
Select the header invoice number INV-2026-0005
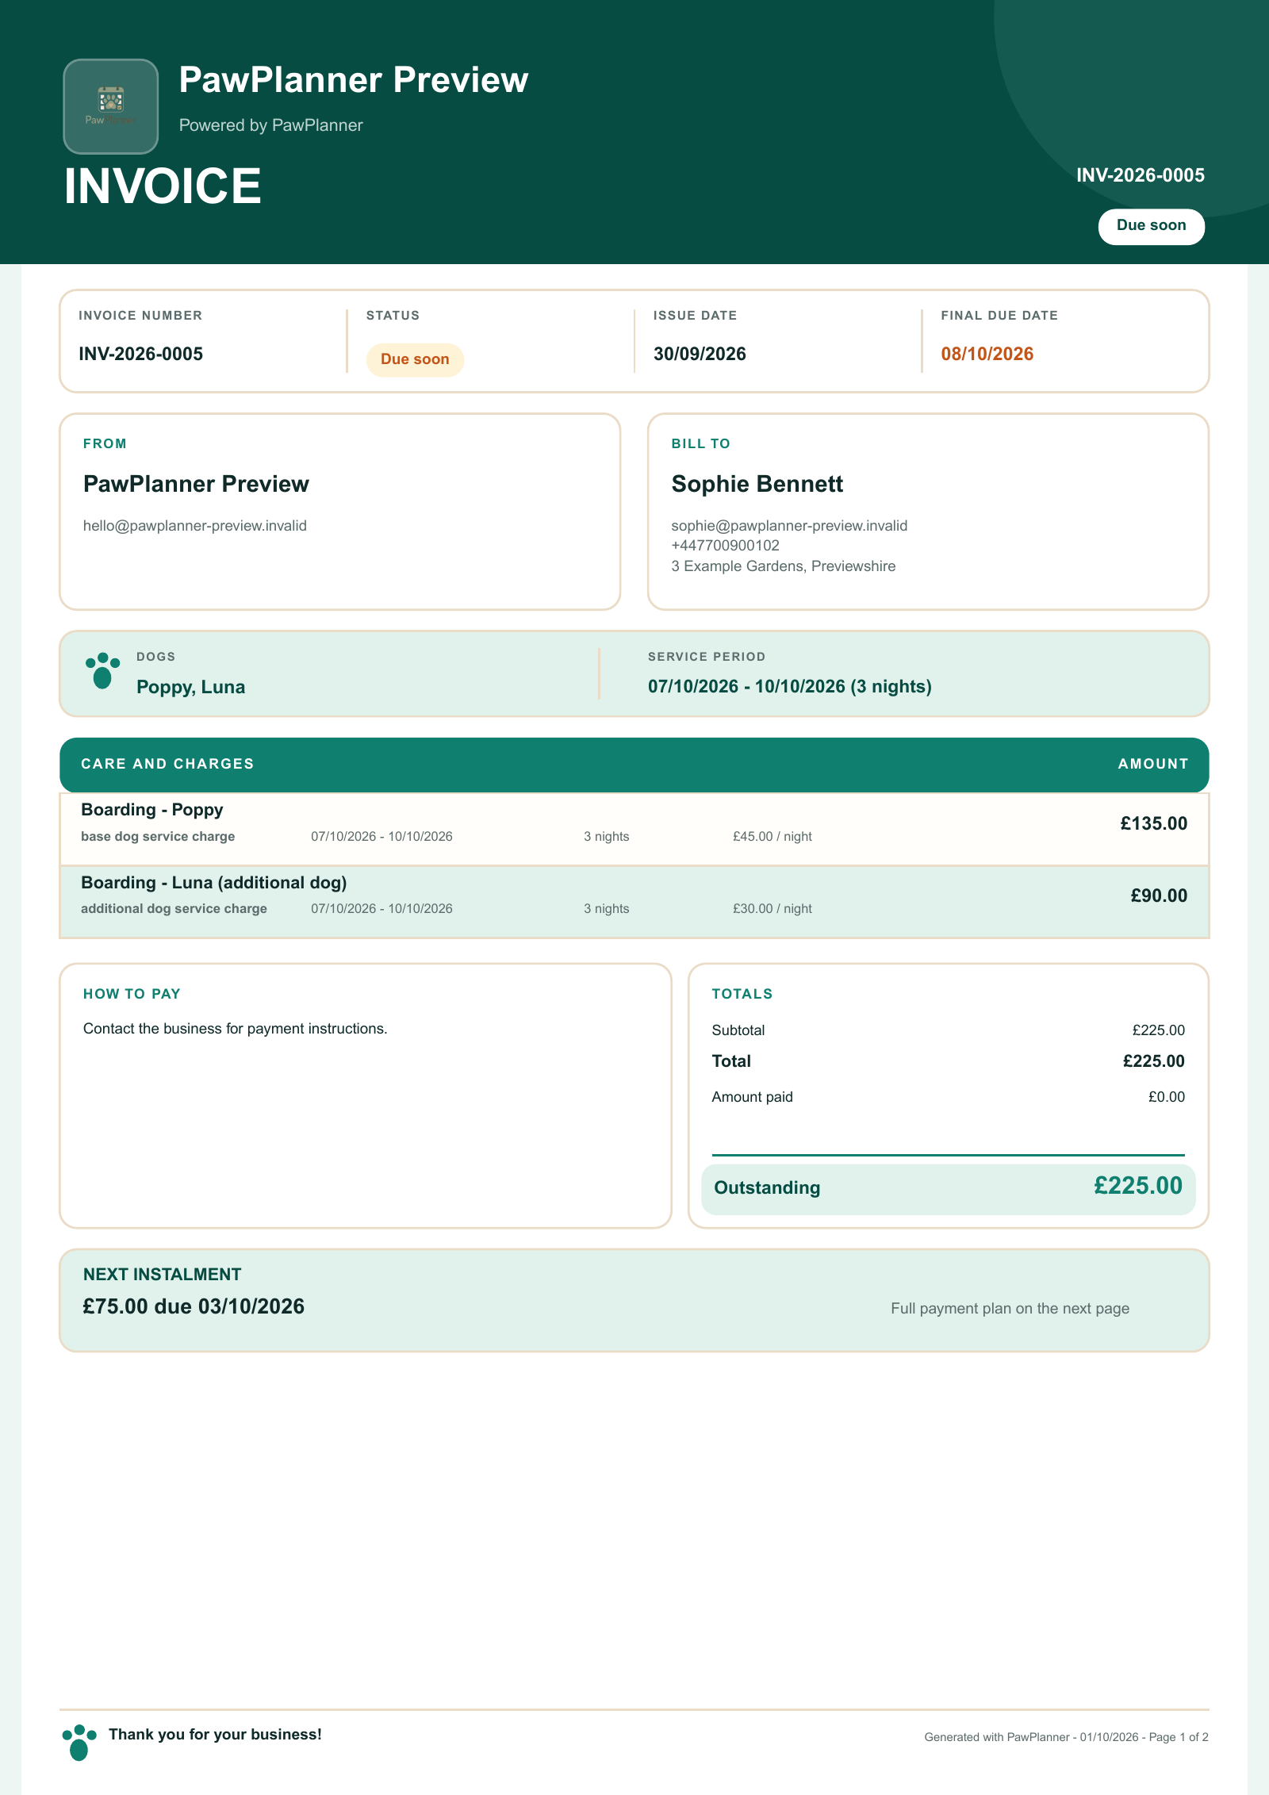[x=1140, y=175]
